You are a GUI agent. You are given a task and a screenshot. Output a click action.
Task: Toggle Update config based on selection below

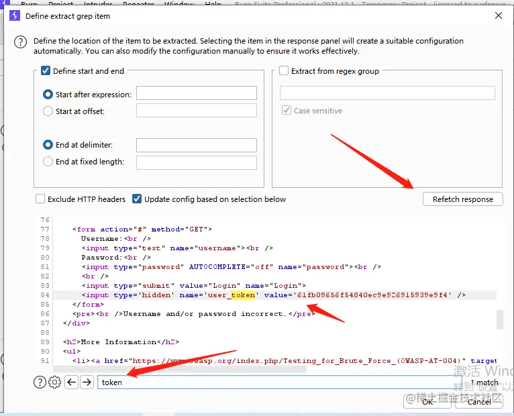[x=137, y=199]
